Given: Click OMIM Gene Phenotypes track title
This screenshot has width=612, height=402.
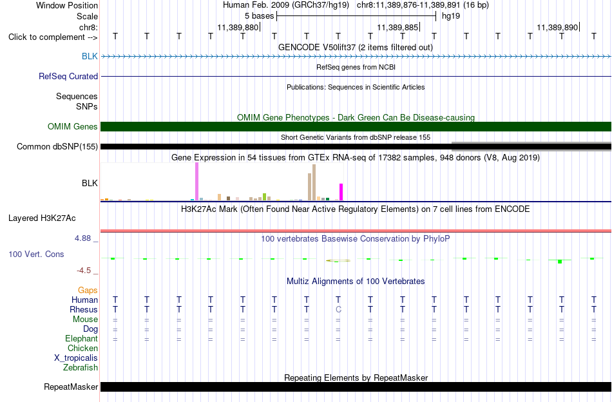Looking at the screenshot, I should click(356, 117).
